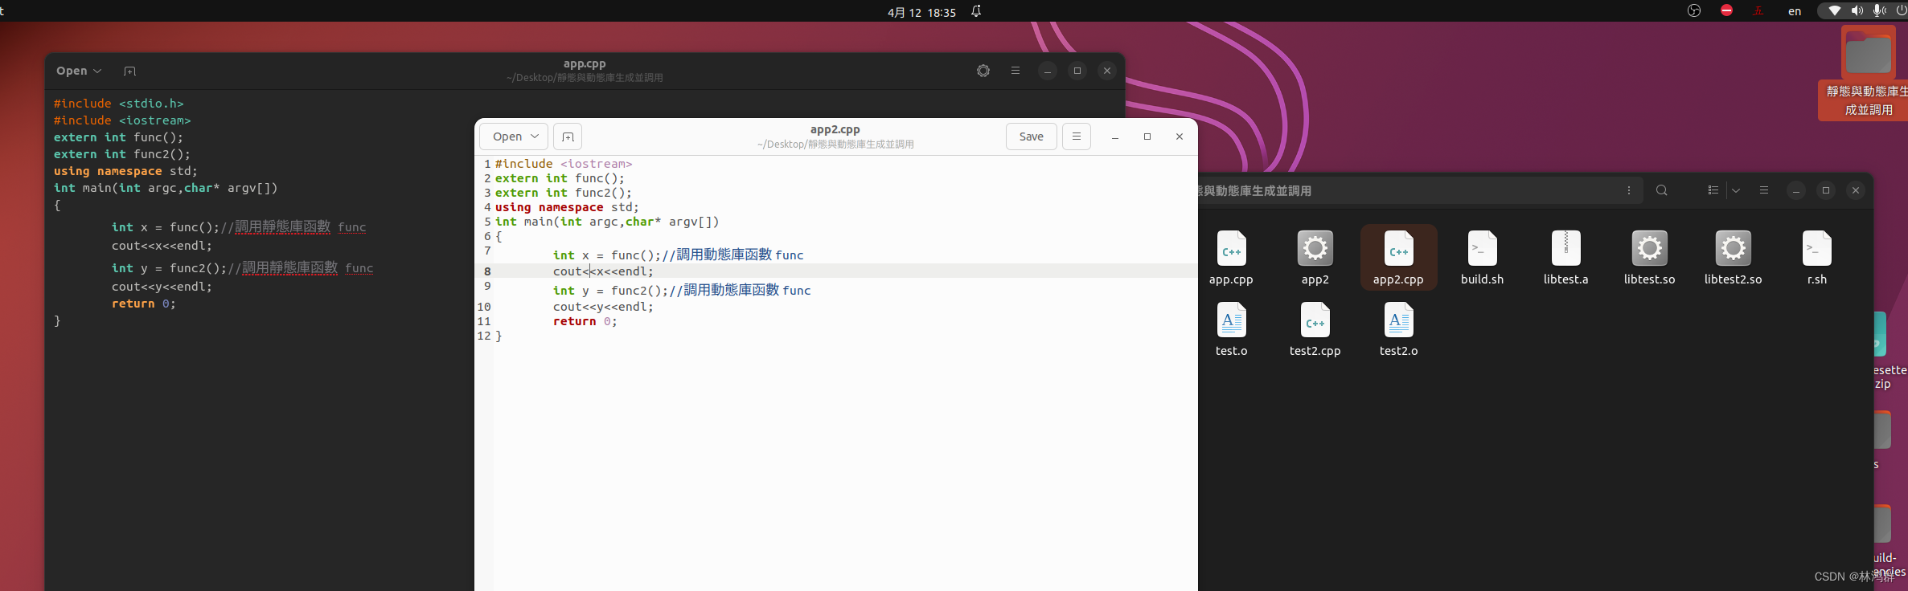Click the red no-entry tray indicator
The image size is (1908, 591).
1726,10
